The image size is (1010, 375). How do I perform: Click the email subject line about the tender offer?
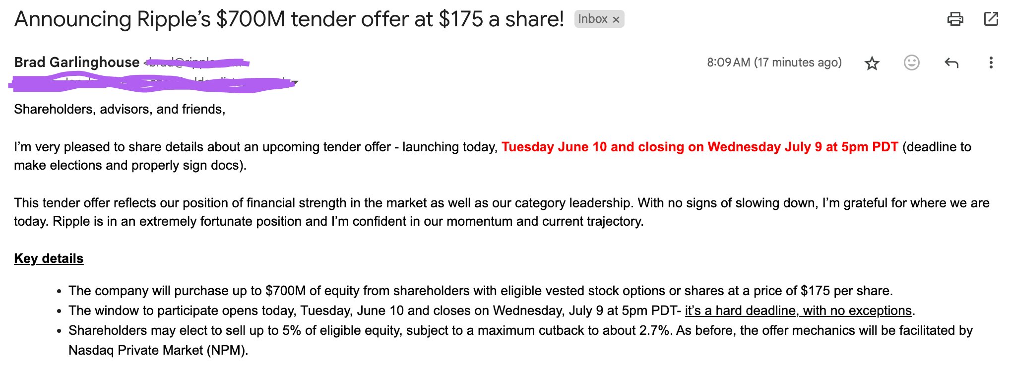click(289, 19)
